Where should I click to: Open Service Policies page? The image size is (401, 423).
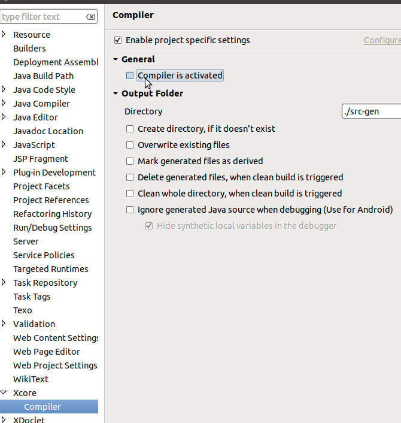coord(44,255)
